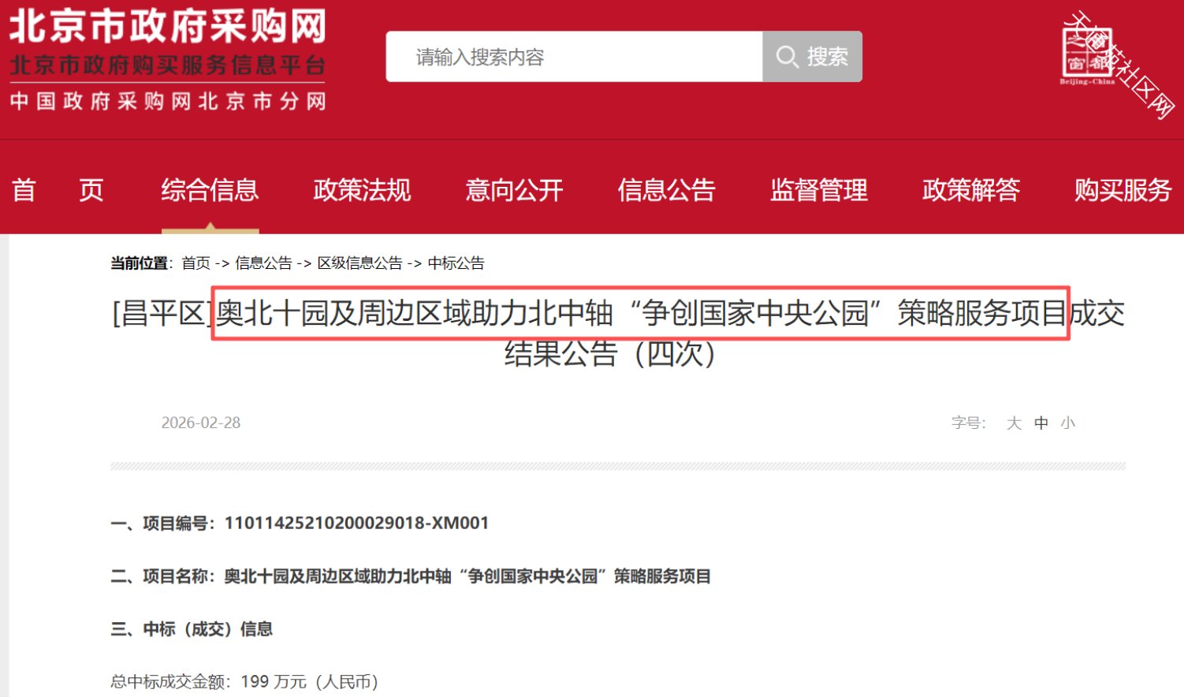Click the search input field
The height and width of the screenshot is (697, 1184).
coord(568,56)
